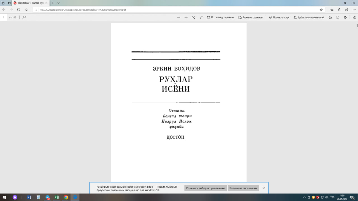Open the Share icon in Edge toolbar
This screenshot has width=358, height=201.
click(347, 9)
